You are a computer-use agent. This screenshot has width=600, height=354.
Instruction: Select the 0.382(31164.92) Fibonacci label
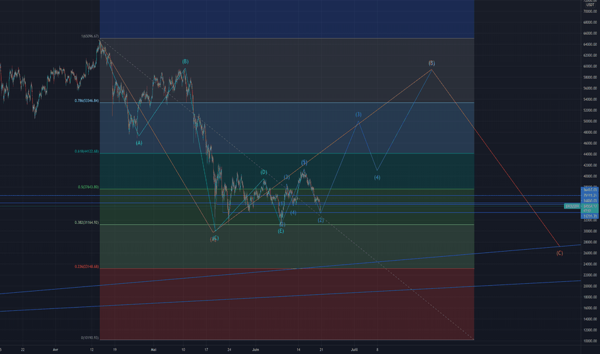pos(86,222)
